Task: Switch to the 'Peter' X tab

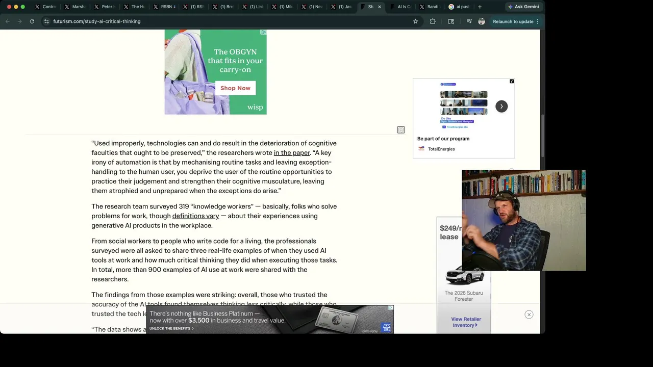Action: (104, 7)
